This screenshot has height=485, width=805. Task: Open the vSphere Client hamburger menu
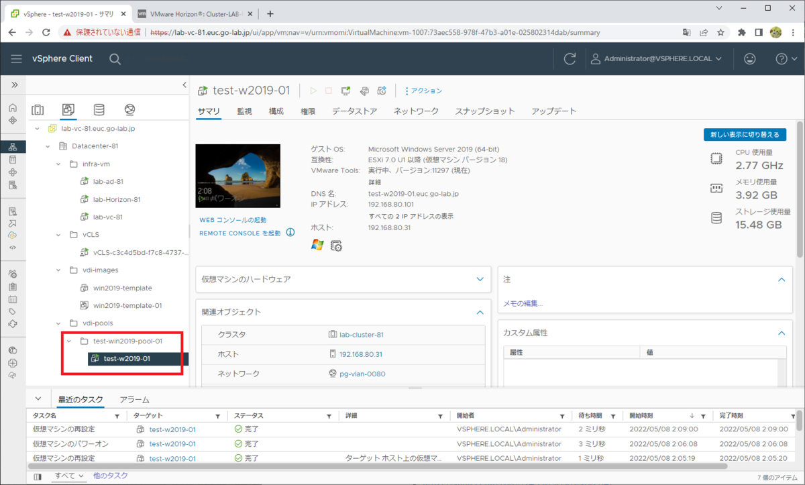pyautogui.click(x=16, y=59)
